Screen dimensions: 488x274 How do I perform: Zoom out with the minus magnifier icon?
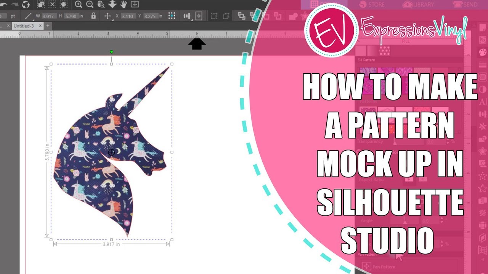(90, 5)
